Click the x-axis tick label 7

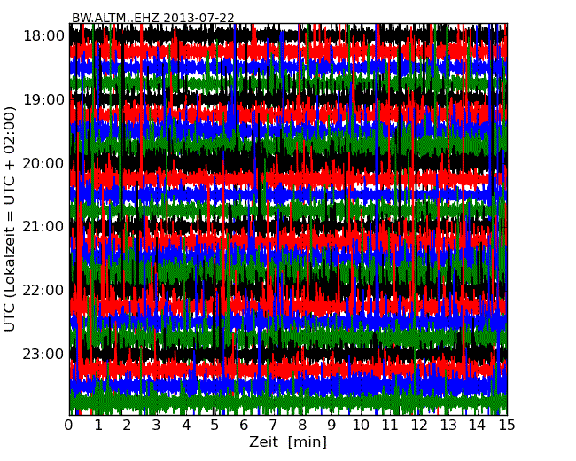click(273, 426)
